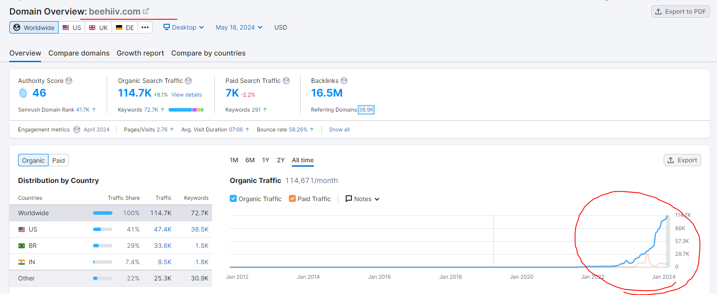Click Export to PDF upload icon
Screen dimensions: 717x295
pyautogui.click(x=658, y=11)
